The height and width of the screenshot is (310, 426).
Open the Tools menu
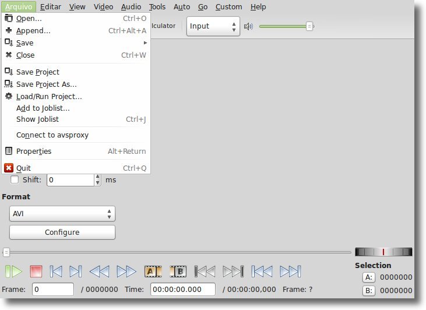[x=157, y=6]
